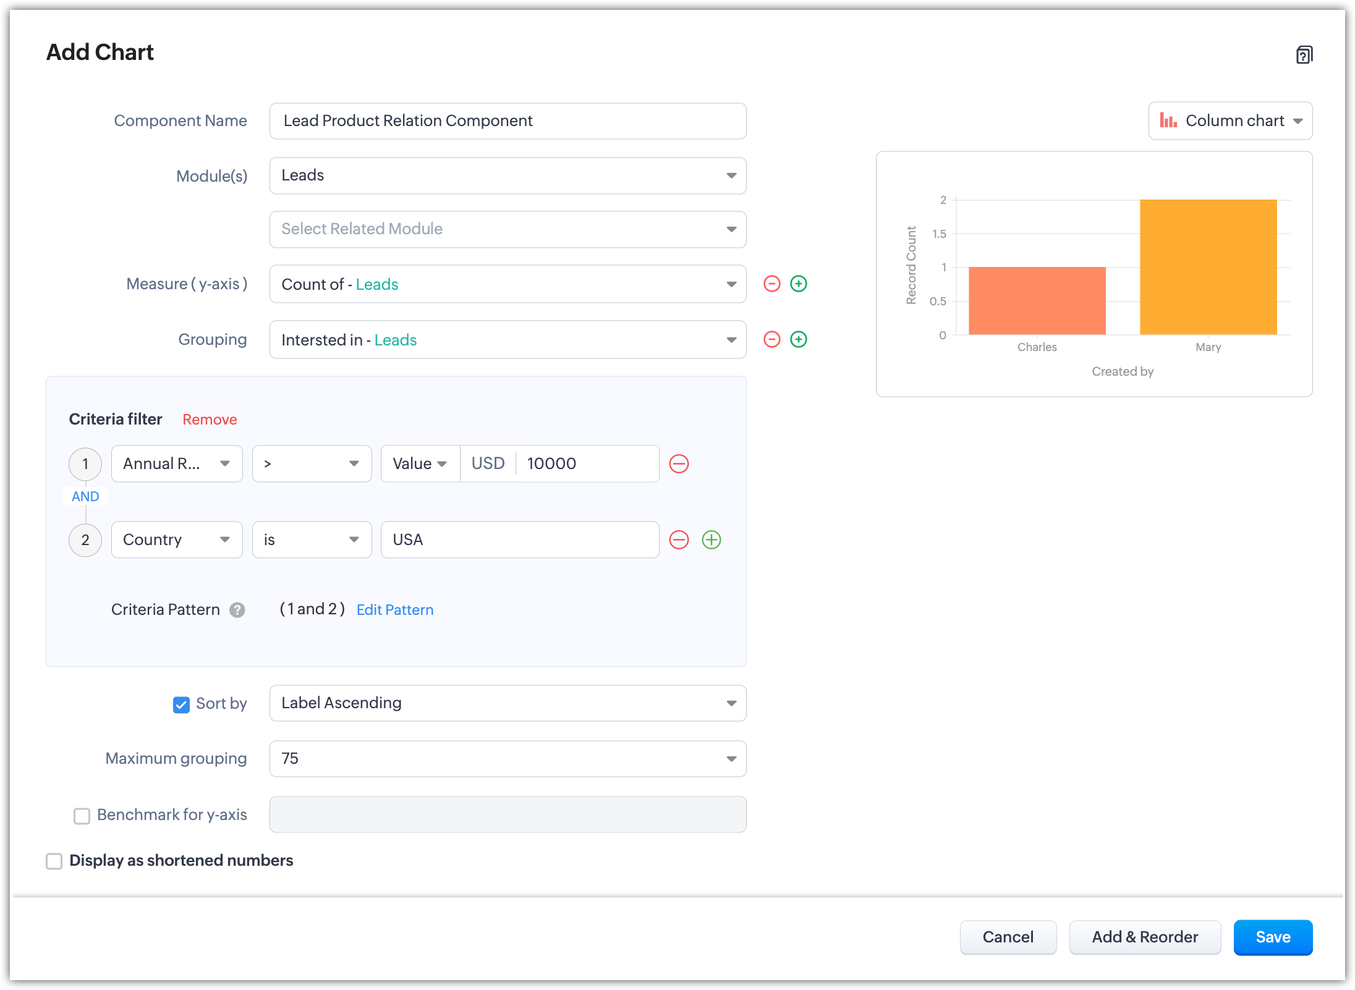Viewport: 1355px width, 990px height.
Task: Click the Component Name text field
Action: (x=508, y=121)
